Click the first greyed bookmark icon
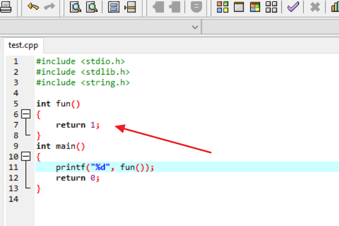The width and height of the screenshot is (339, 226). (158, 7)
